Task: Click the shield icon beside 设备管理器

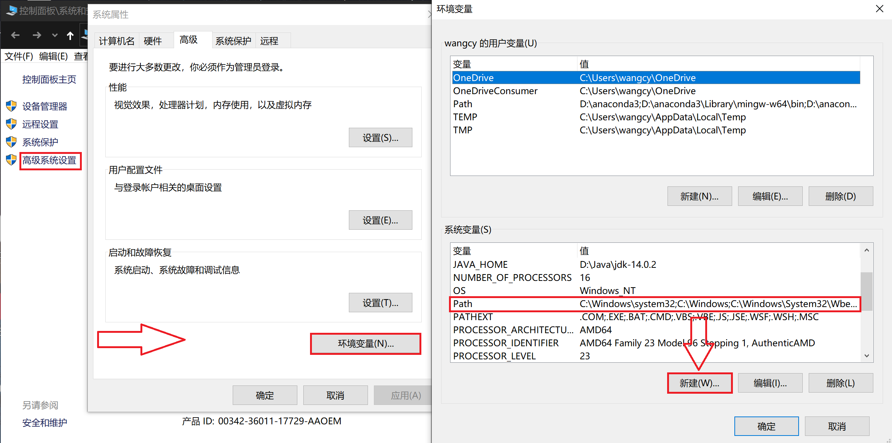Action: (x=11, y=106)
